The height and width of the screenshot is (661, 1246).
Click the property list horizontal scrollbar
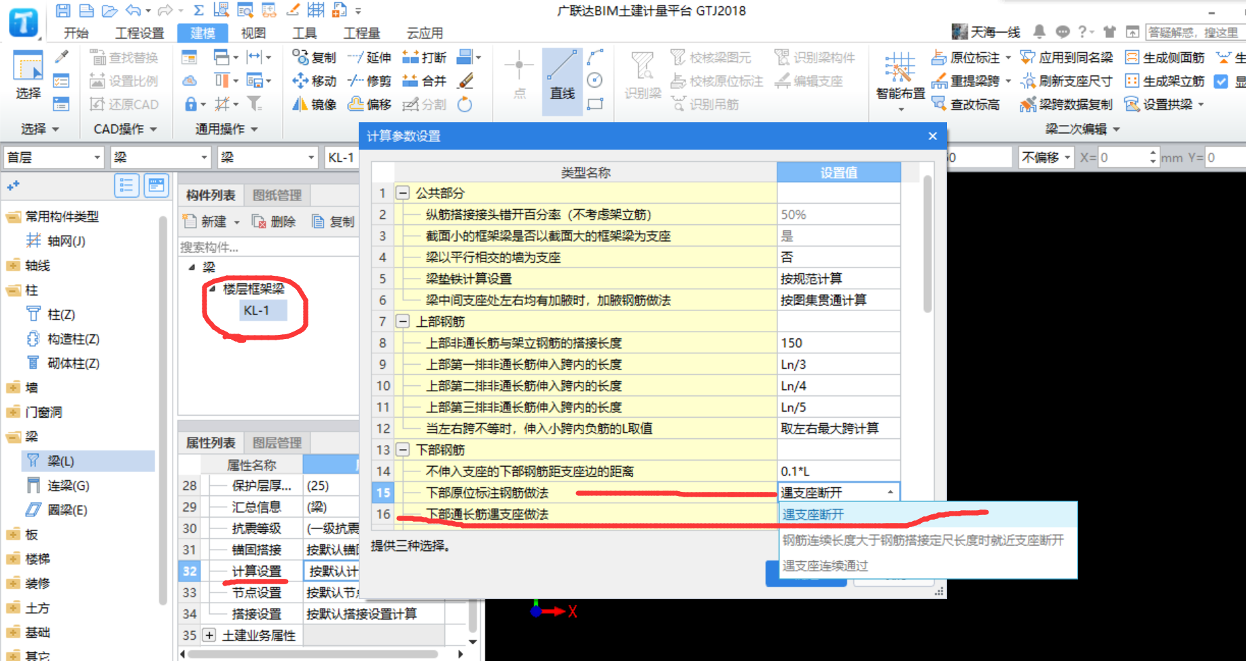coord(313,654)
